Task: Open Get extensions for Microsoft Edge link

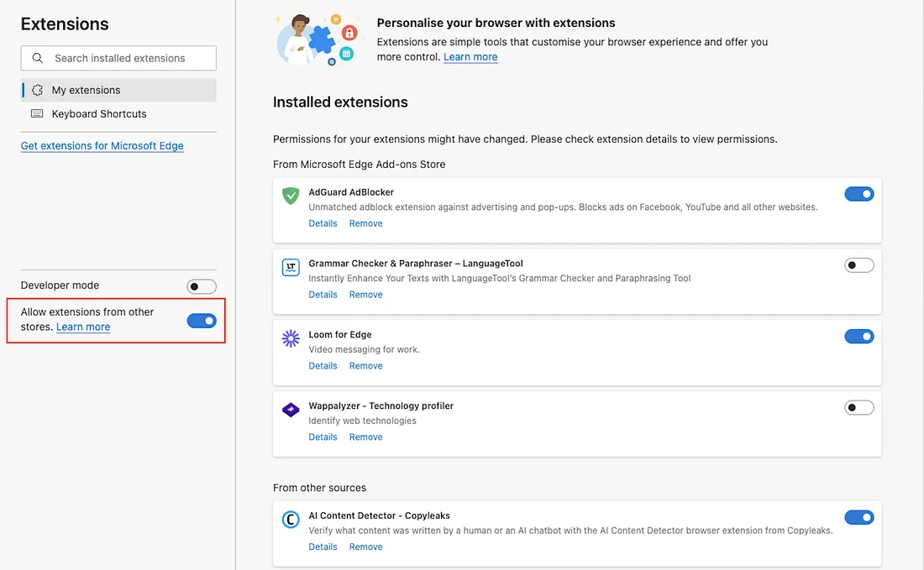Action: (x=102, y=145)
